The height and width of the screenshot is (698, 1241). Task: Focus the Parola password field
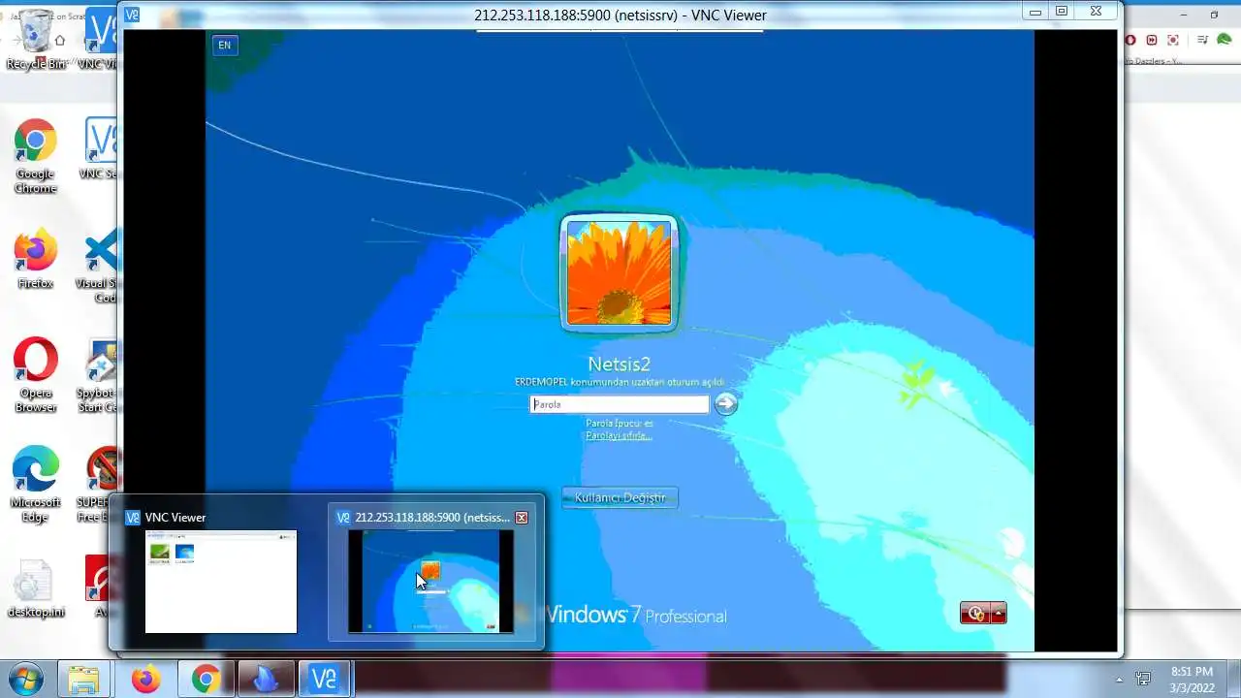620,404
